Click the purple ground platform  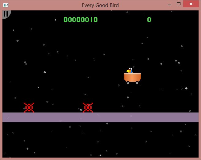click(100, 117)
